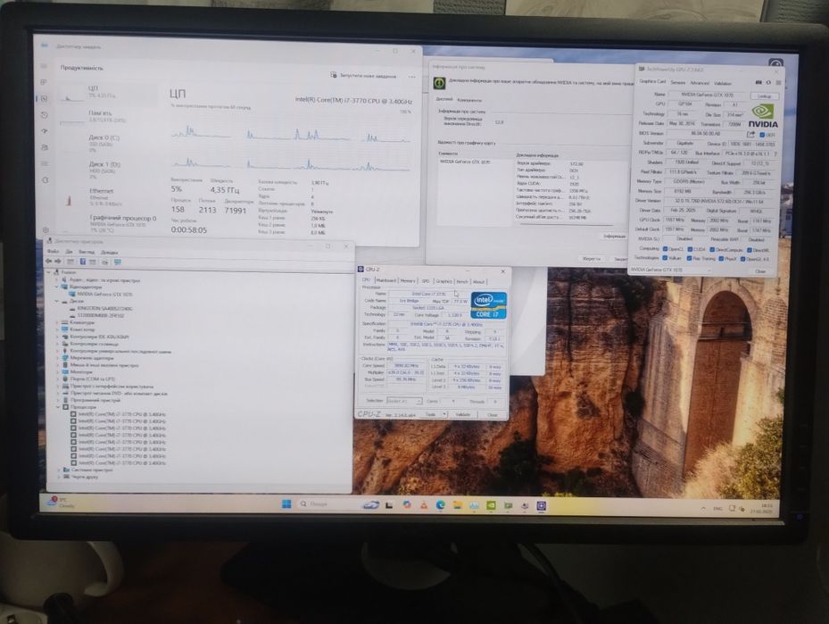Switch to Memory tab in CPU-Z
Image resolution: width=829 pixels, height=624 pixels.
[x=408, y=281]
